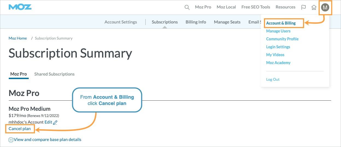Open Resources menu

[x=285, y=7]
